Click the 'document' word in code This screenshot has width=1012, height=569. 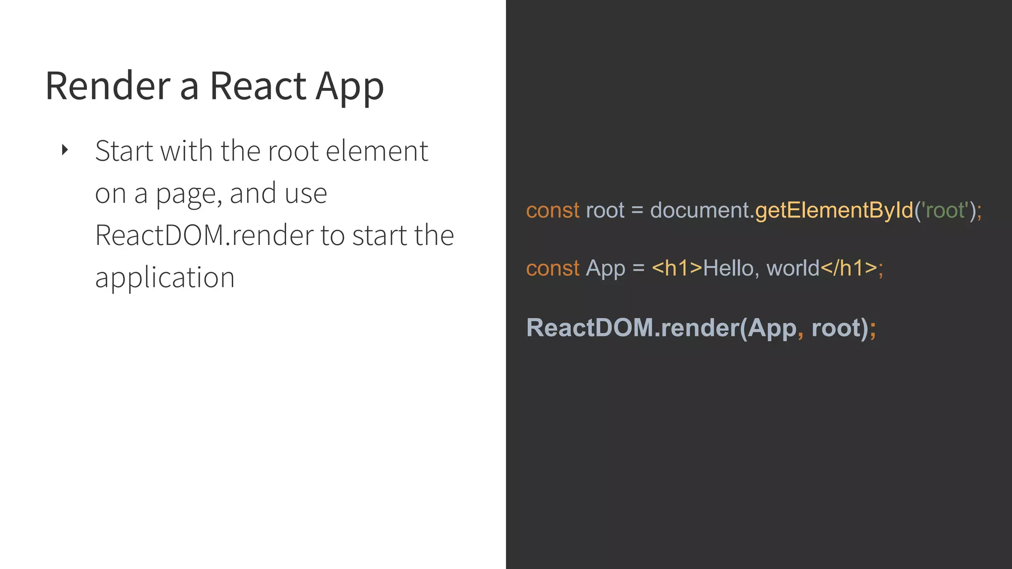[699, 210]
